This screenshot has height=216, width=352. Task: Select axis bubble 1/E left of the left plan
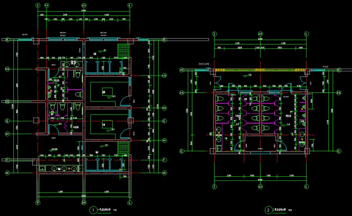pyautogui.click(x=7, y=173)
